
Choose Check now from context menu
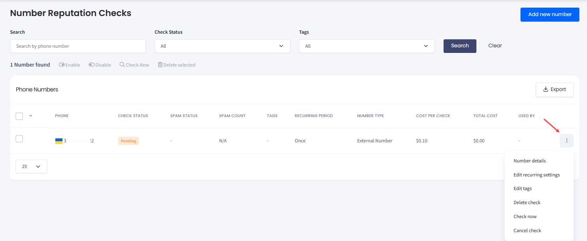coord(525,217)
